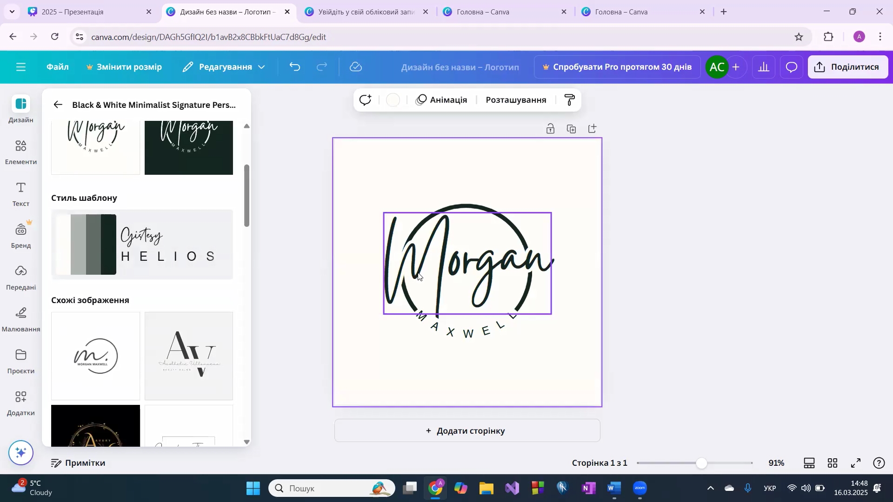
Task: Click the Share button
Action: [x=848, y=67]
